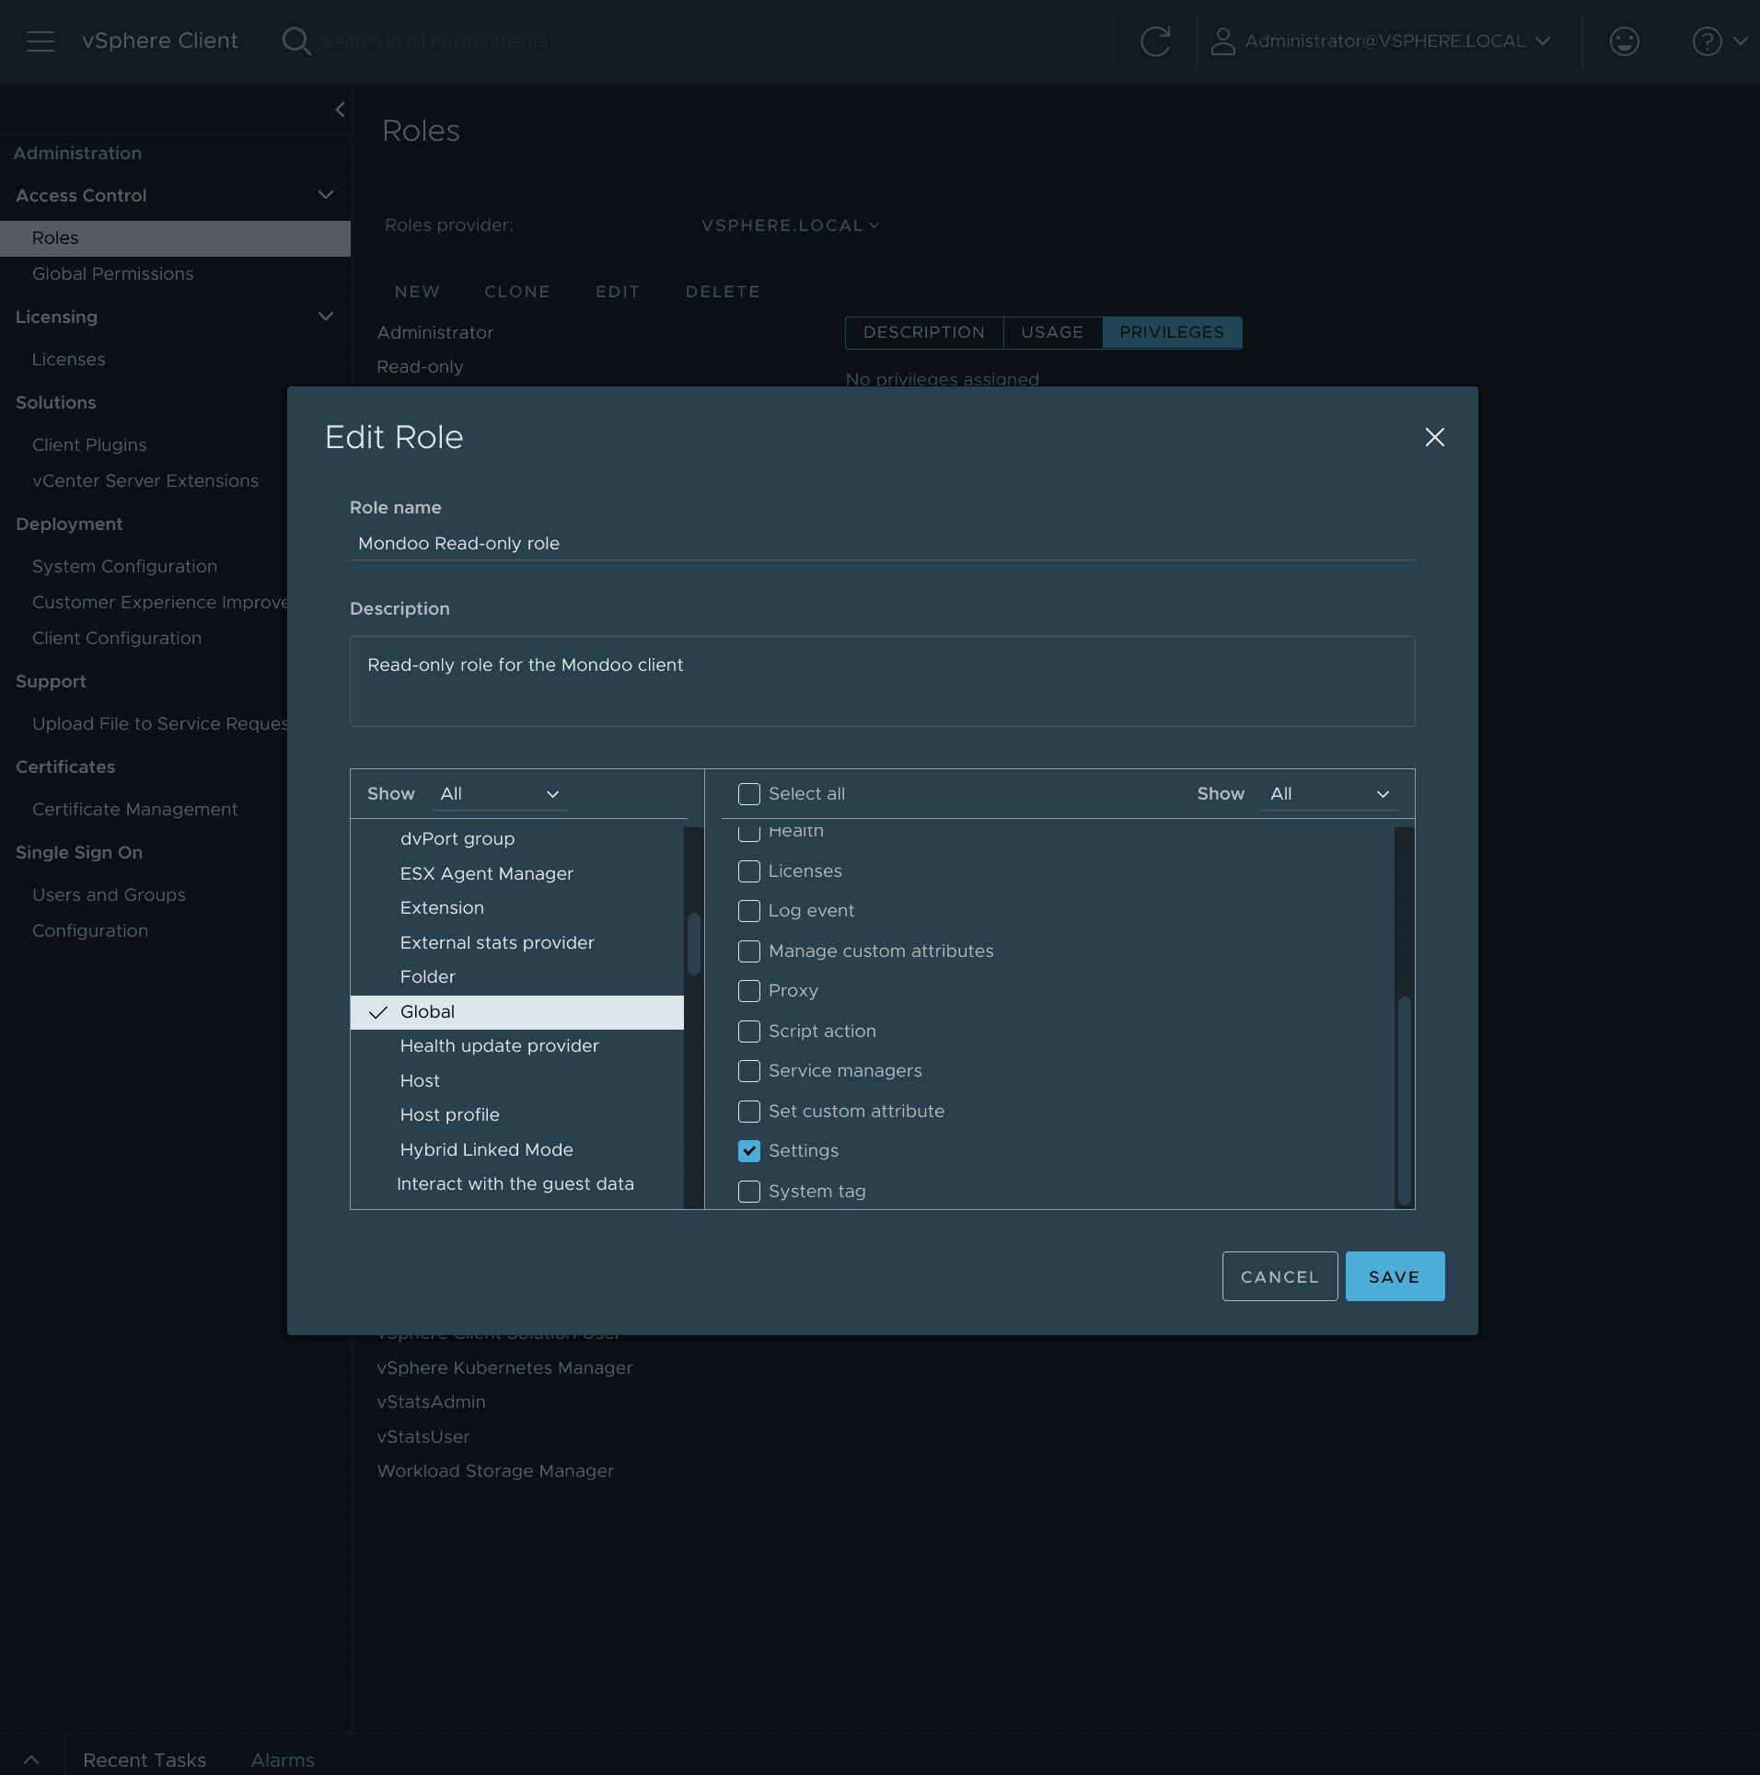
Task: Click the search magnifier icon
Action: pos(295,41)
